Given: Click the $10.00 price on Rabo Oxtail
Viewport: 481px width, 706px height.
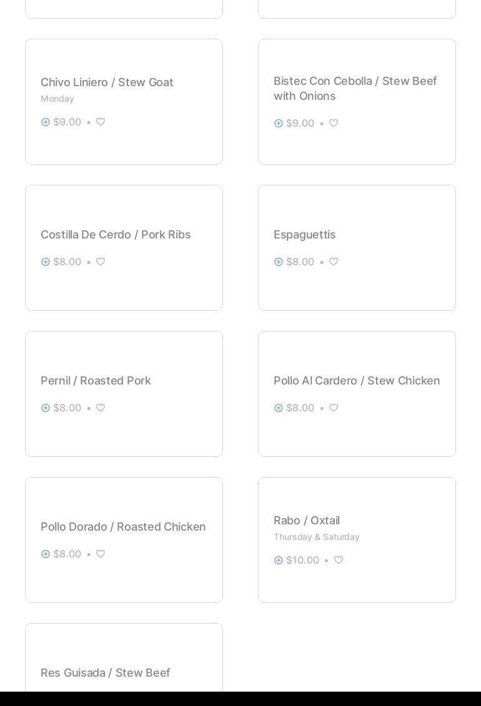Looking at the screenshot, I should coord(302,561).
